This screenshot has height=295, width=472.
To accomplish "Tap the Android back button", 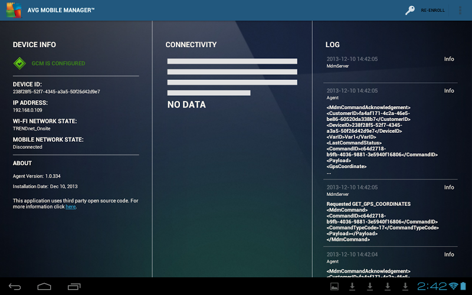I will coord(14,287).
